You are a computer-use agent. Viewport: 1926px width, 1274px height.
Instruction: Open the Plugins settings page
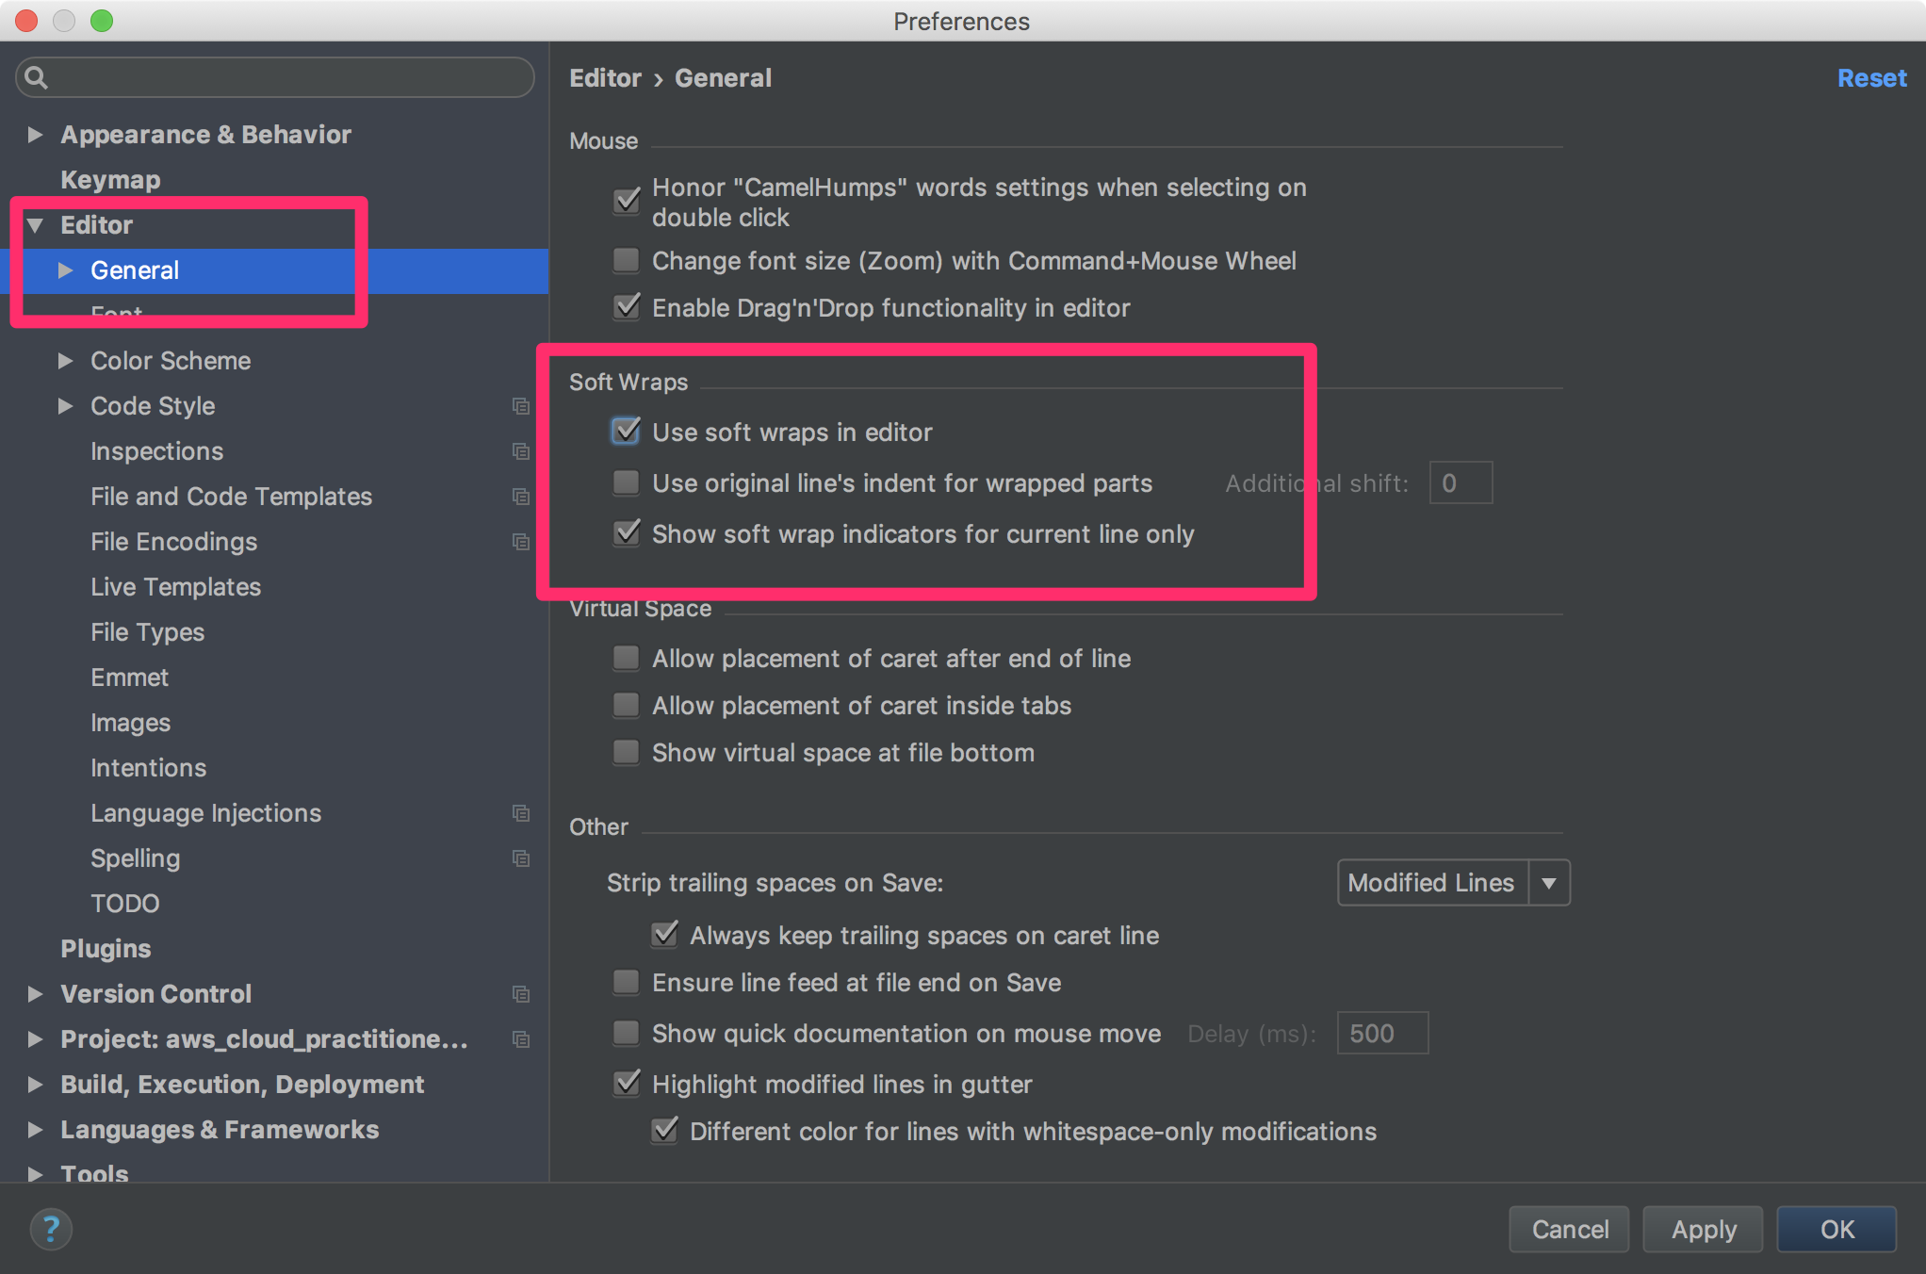[x=106, y=949]
